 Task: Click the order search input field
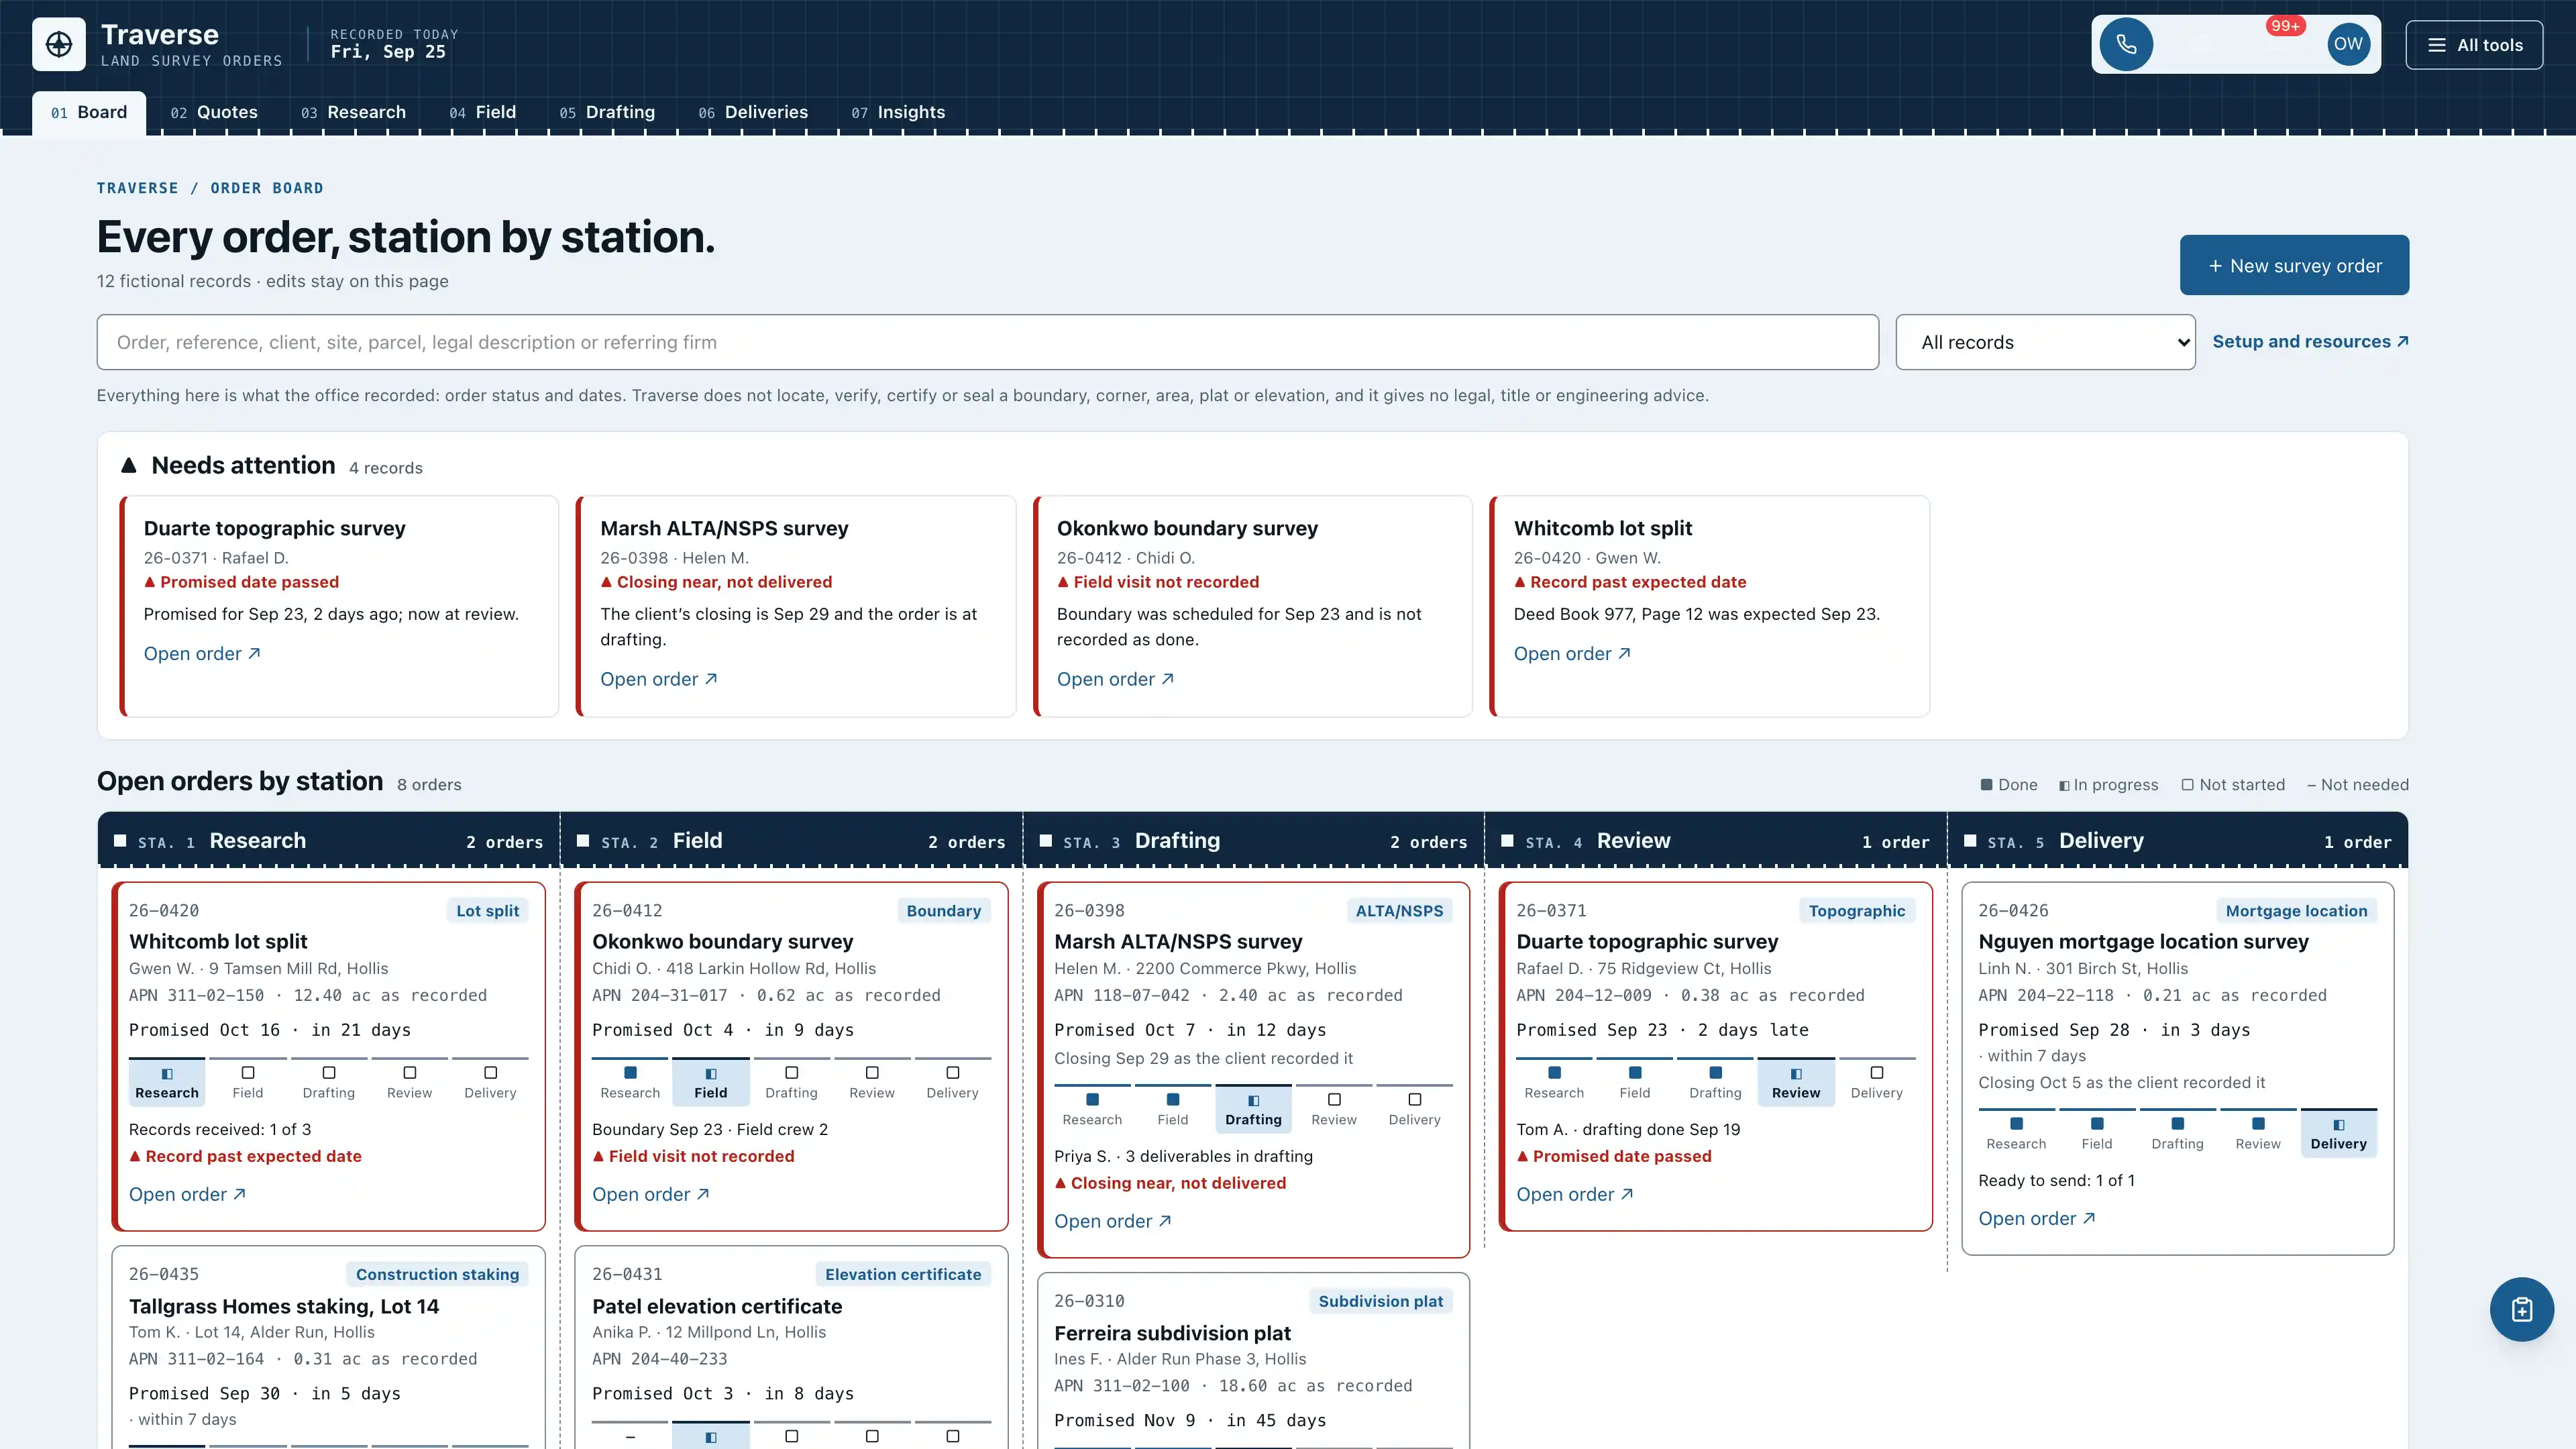tap(987, 342)
